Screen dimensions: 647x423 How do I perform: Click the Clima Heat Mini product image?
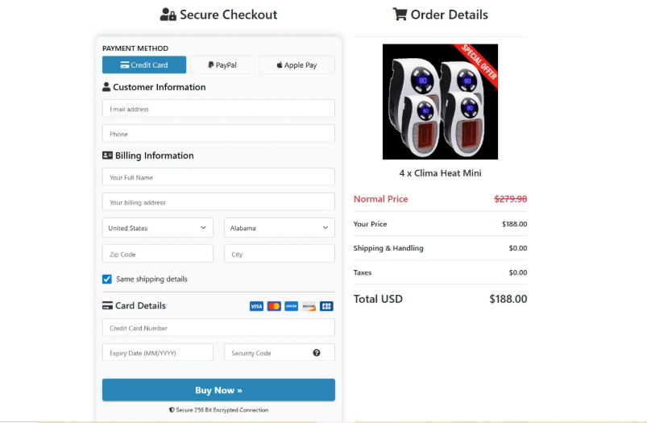click(440, 102)
